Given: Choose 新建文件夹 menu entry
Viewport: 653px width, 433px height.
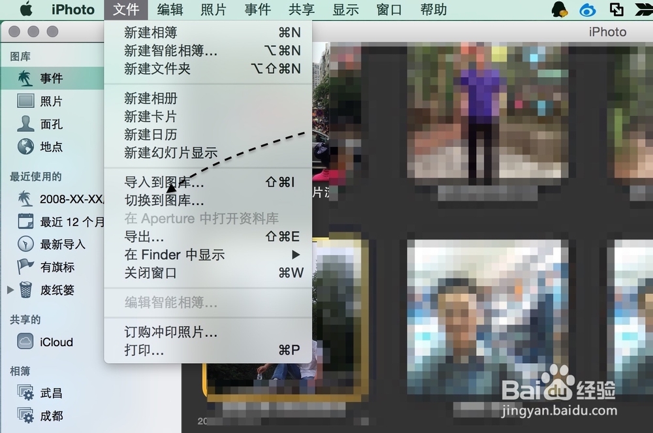Looking at the screenshot, I should (208, 69).
